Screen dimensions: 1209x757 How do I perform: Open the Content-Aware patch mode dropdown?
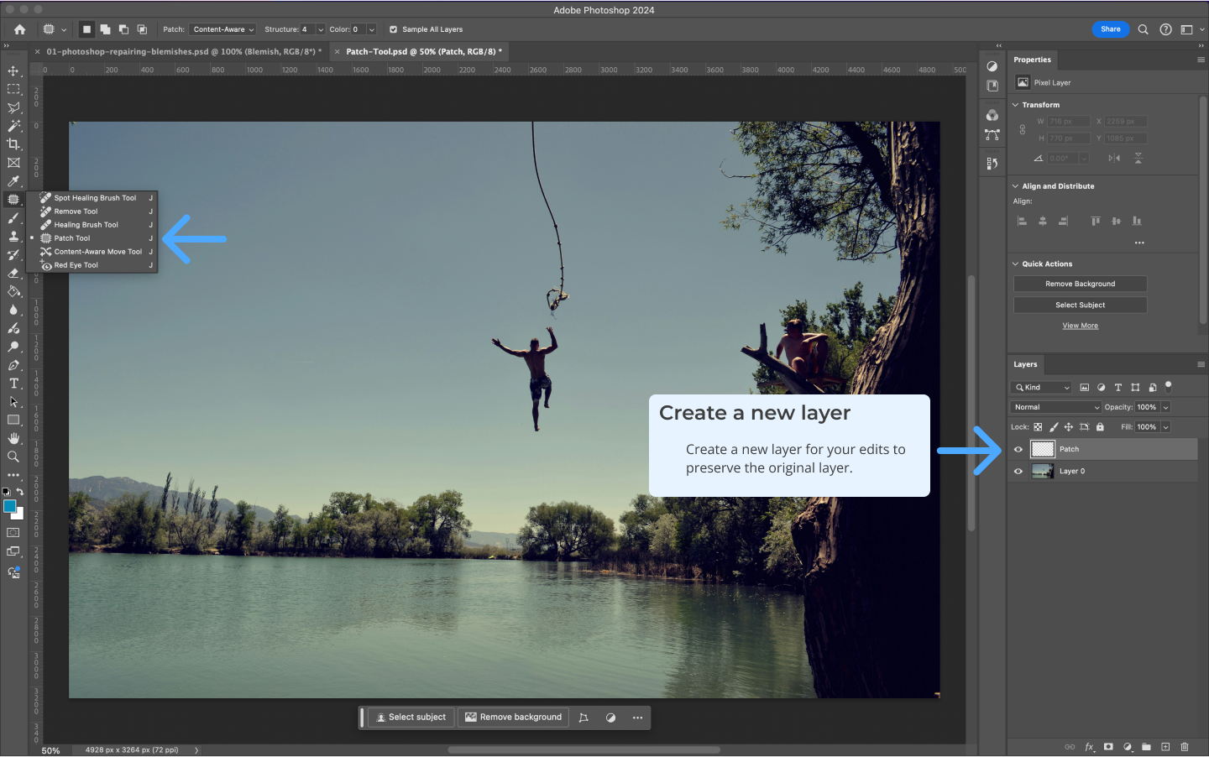pyautogui.click(x=222, y=29)
